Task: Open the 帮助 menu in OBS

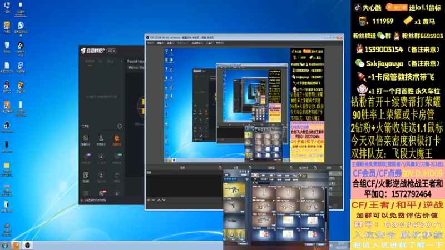Action: 220,43
